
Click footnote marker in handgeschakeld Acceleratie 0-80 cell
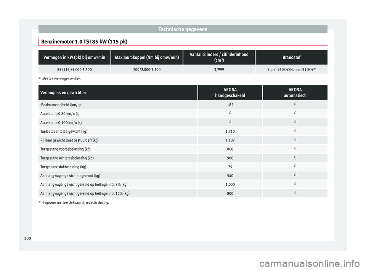(x=230, y=113)
